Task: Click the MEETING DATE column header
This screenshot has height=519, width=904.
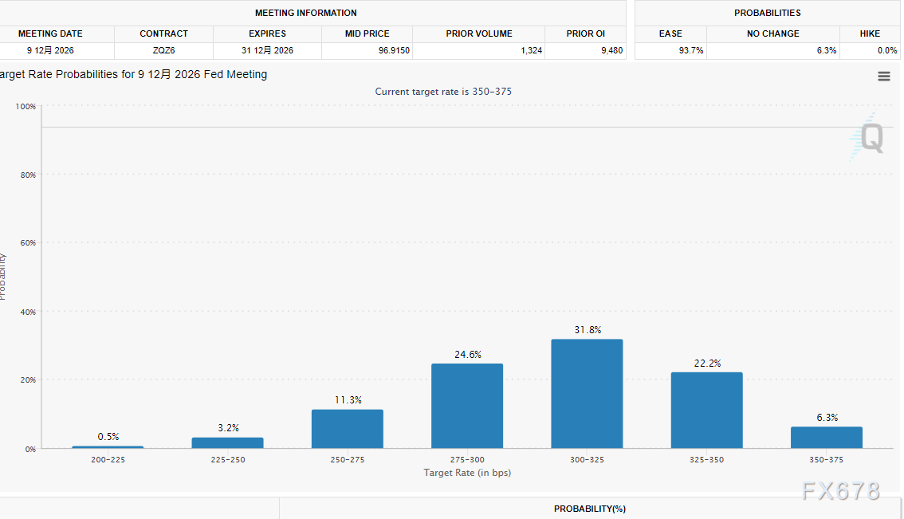Action: point(50,33)
